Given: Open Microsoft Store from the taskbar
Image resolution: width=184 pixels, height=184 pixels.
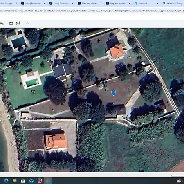Looking at the screenshot, I should pyautogui.click(x=23, y=181).
